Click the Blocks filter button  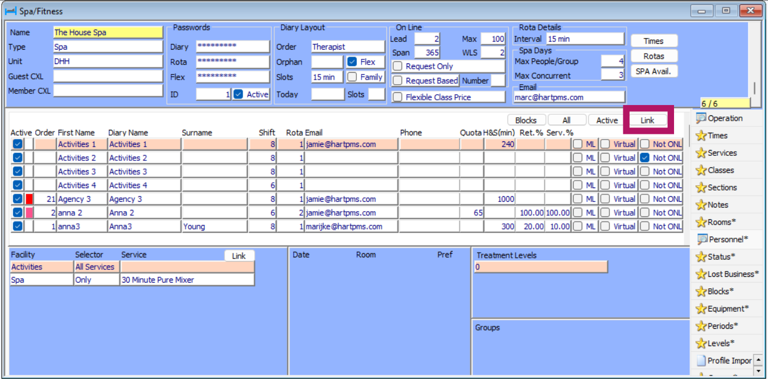coord(526,120)
